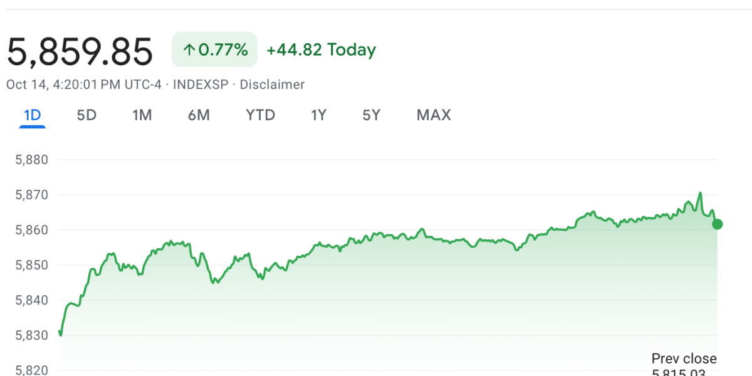Show the 1M chart range
The height and width of the screenshot is (376, 752).
point(142,115)
